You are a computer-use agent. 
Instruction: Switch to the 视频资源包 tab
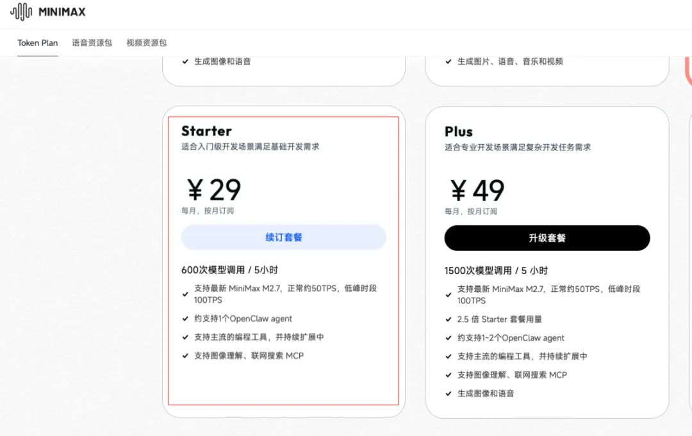click(x=146, y=43)
